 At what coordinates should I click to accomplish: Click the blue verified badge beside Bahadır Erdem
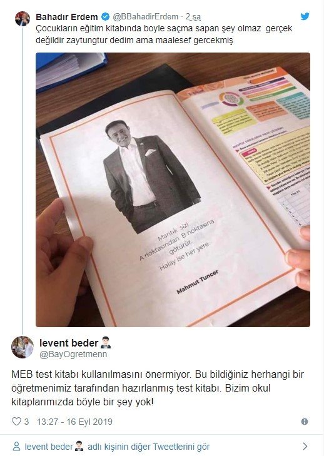(105, 17)
